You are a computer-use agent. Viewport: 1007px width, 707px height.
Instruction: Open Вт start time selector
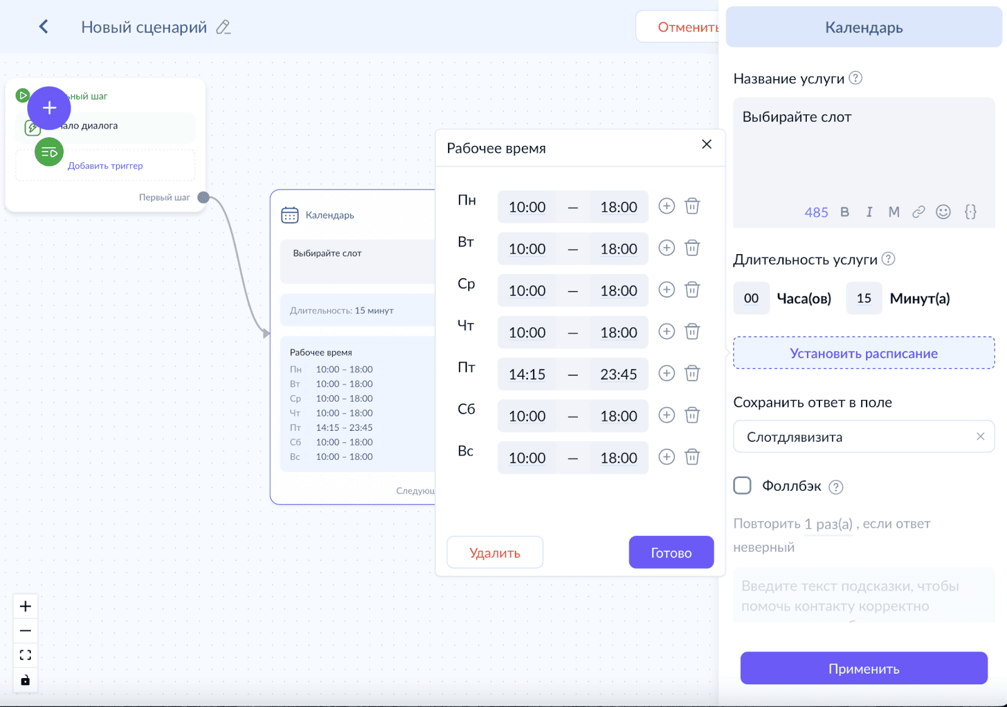tap(527, 249)
